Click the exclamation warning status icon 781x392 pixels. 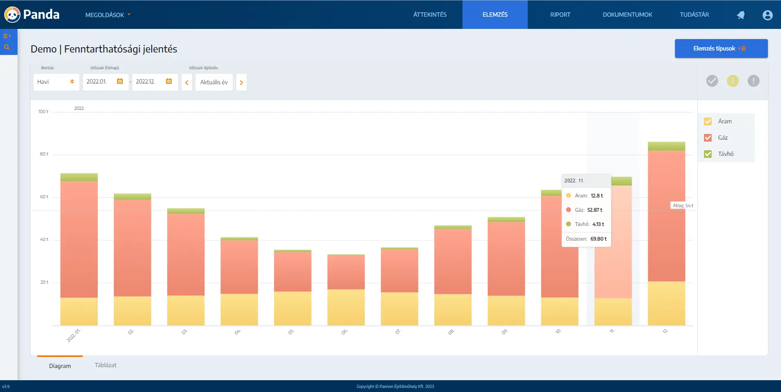(753, 81)
